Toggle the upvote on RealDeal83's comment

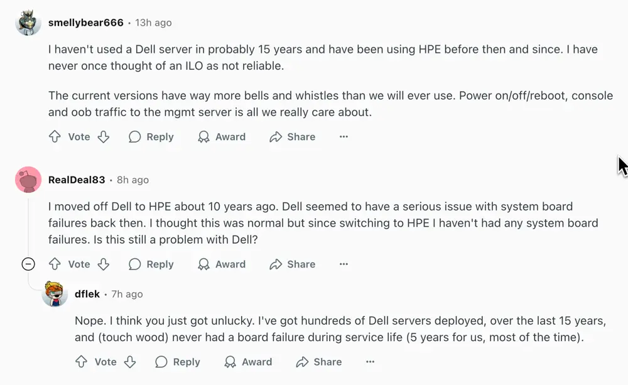[55, 264]
